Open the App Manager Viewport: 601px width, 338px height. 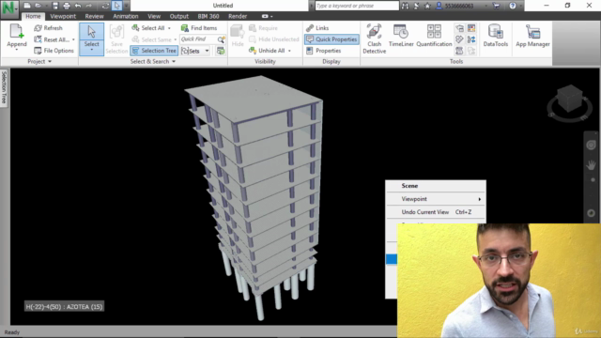[x=532, y=36]
